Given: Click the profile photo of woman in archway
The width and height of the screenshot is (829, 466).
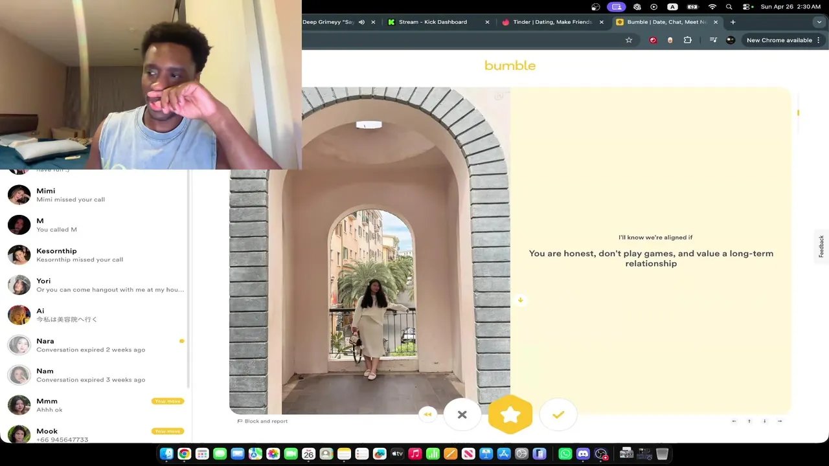Looking at the screenshot, I should (x=370, y=251).
